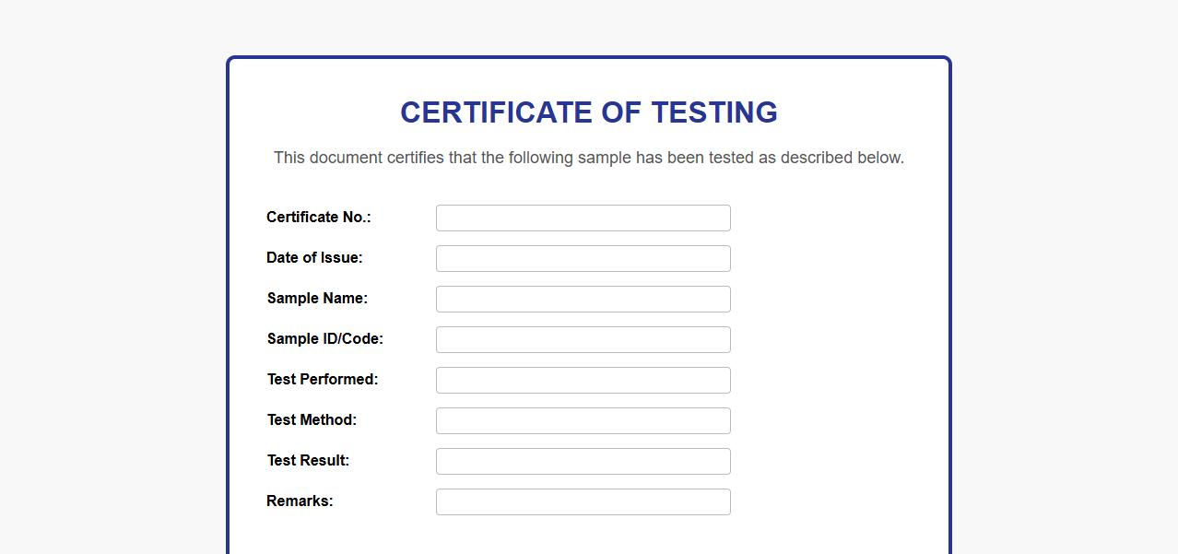
Task: Select the Remarks input field
Action: point(583,502)
